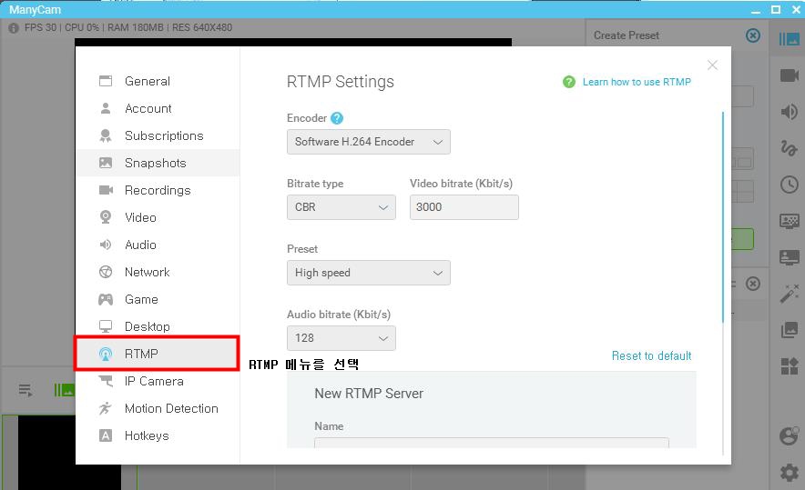This screenshot has height=490, width=805.
Task: Open Effects magic wand icon in right toolbar
Action: [x=790, y=294]
